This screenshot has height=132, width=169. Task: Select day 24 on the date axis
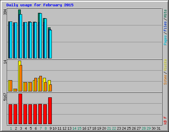124,128
